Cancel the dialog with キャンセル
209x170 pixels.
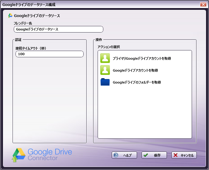(184, 155)
